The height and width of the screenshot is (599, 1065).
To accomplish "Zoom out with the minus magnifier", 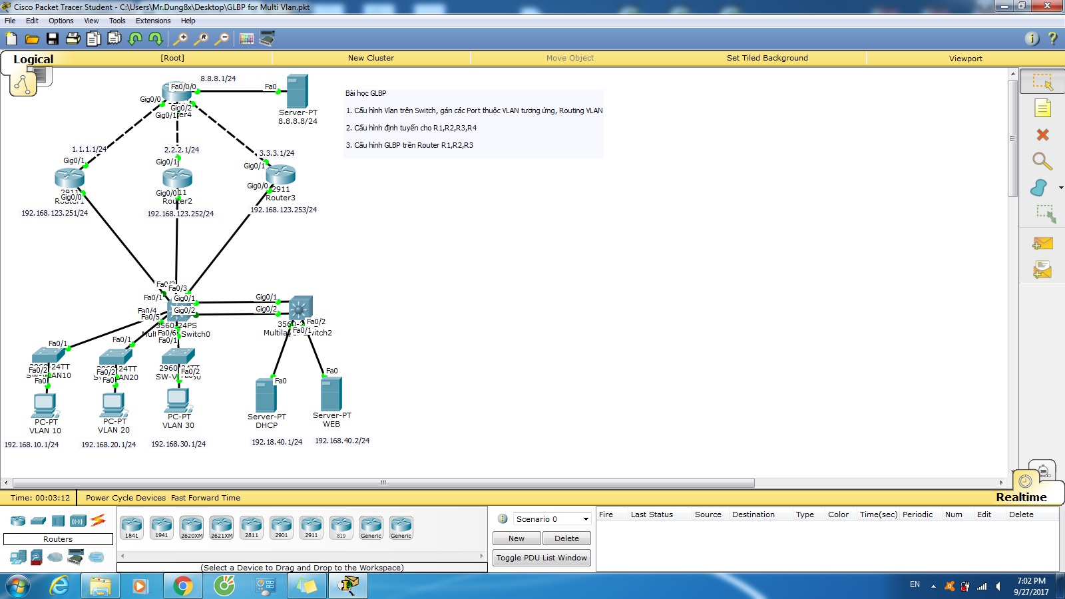I will [221, 39].
